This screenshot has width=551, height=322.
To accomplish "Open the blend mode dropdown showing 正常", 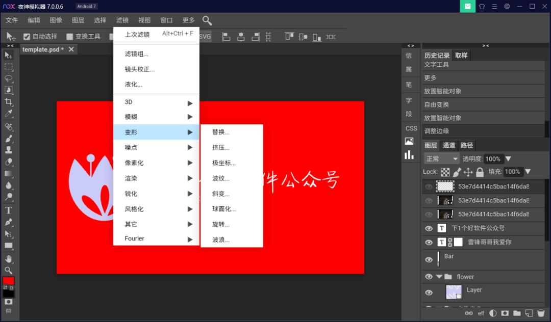I will (441, 158).
